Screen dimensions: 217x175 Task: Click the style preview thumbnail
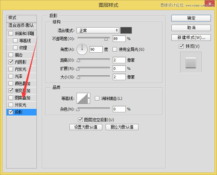coord(191,62)
